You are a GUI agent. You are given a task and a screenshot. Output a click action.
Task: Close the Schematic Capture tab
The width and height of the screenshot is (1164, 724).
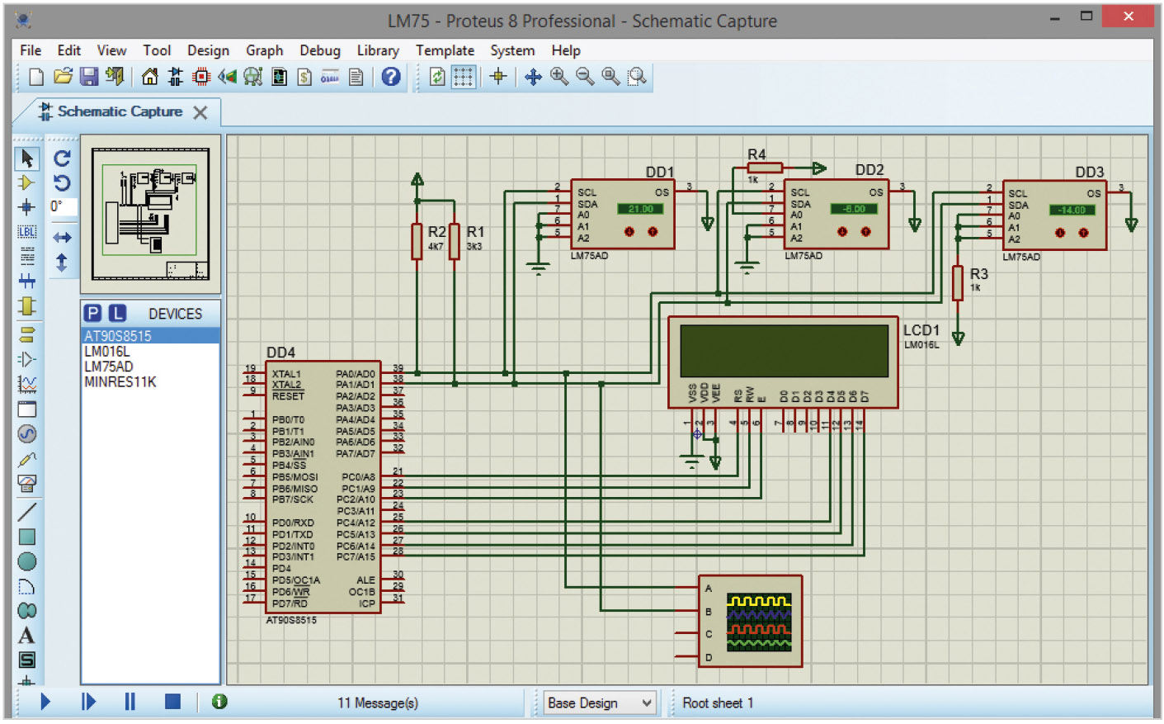[x=200, y=112]
